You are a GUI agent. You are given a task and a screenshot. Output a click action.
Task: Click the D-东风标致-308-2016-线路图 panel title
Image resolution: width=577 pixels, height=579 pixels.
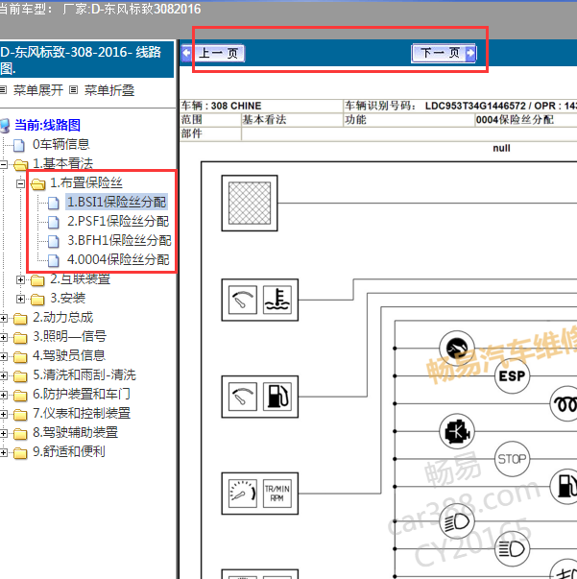pyautogui.click(x=86, y=60)
